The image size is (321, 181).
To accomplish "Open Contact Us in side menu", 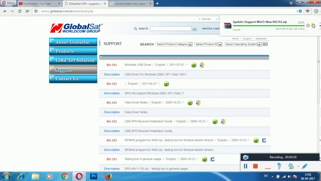I will coord(73,79).
